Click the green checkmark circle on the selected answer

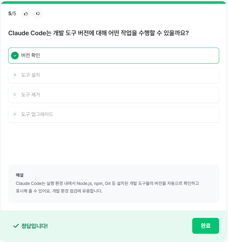pos(15,56)
